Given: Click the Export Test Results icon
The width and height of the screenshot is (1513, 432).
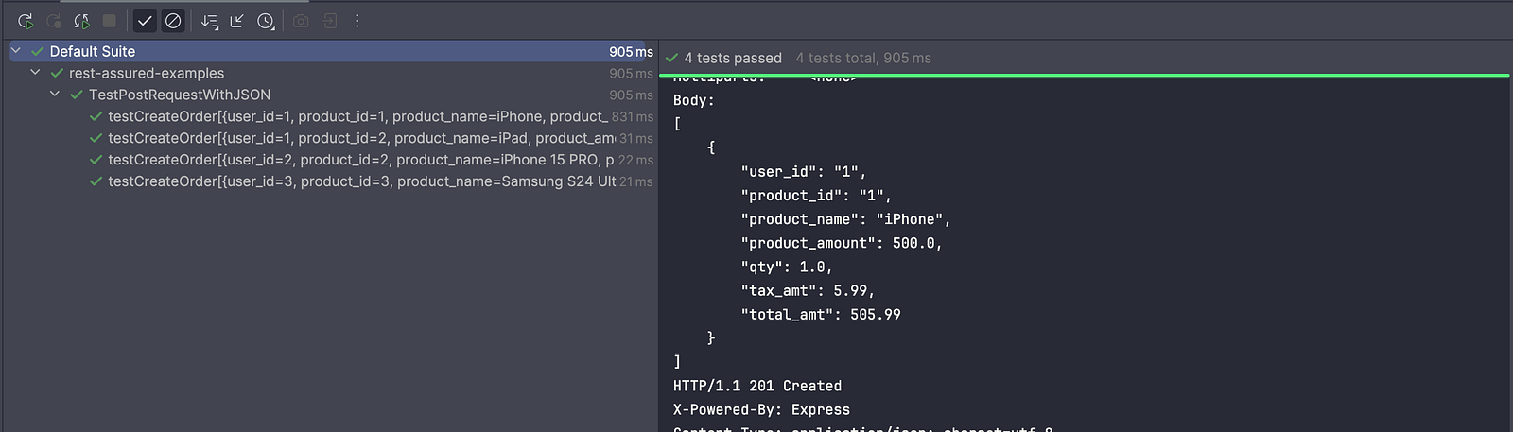Looking at the screenshot, I should pos(329,21).
